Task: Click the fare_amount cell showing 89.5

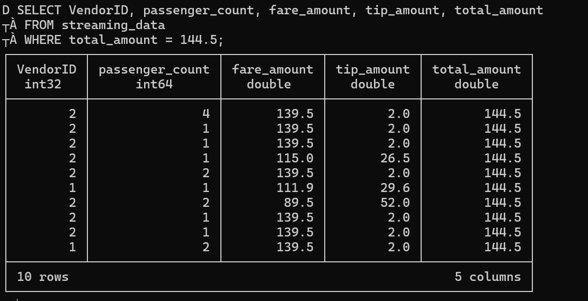Action: pos(298,203)
